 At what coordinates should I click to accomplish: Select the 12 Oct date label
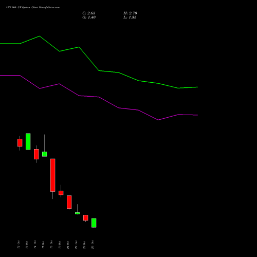pyautogui.click(x=19, y=245)
